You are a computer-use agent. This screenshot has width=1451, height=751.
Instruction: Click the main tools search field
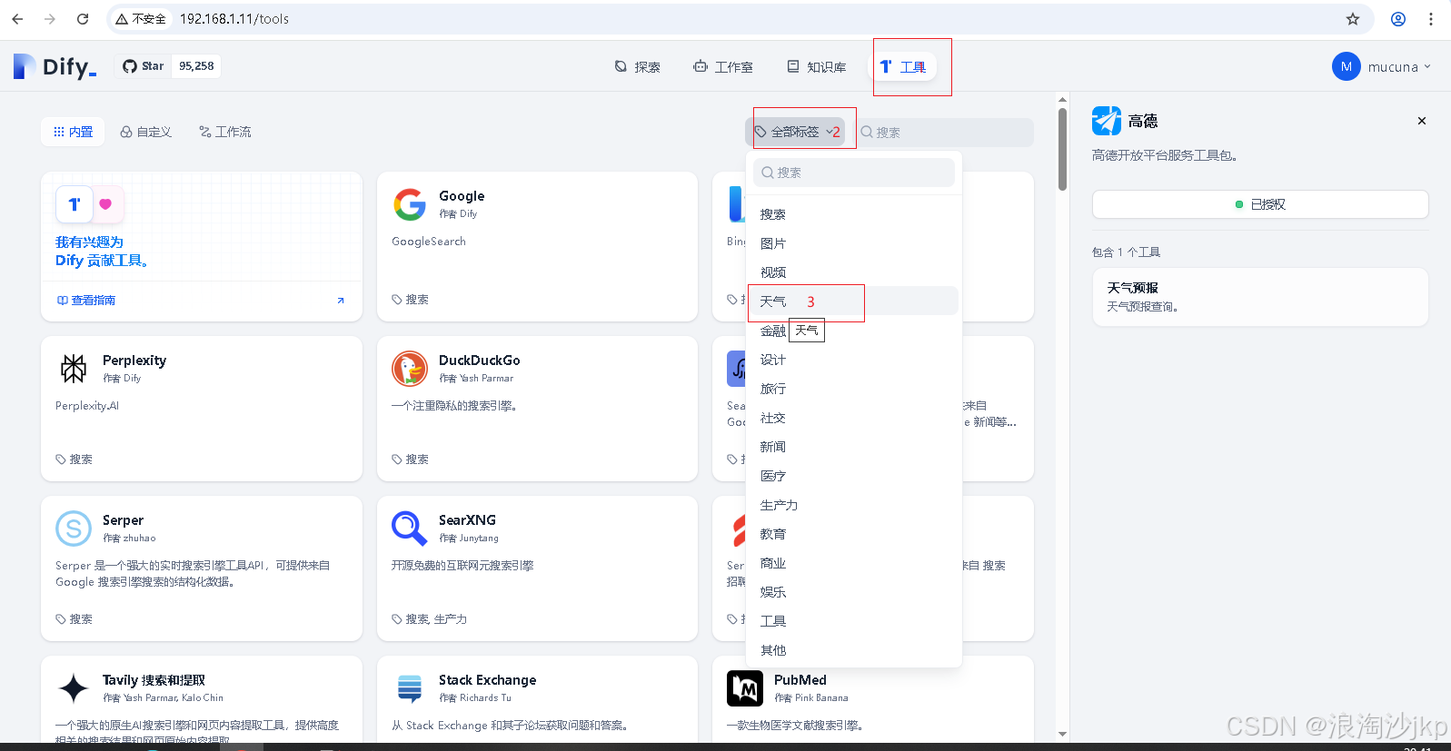pos(943,132)
